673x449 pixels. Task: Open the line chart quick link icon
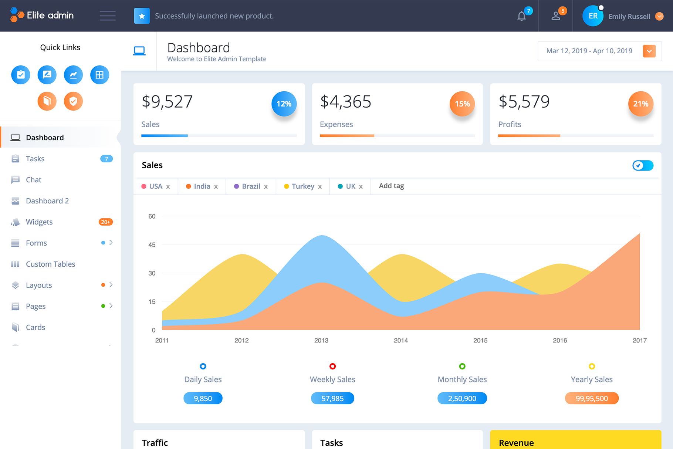pos(73,75)
